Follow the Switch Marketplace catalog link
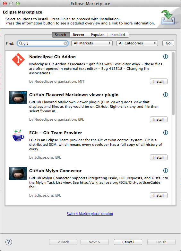This screenshot has width=181, height=251. point(90,214)
